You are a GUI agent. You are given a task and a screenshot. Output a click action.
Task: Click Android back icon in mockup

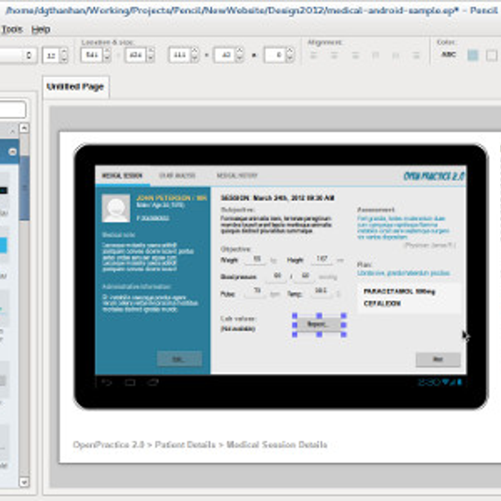coord(107,382)
